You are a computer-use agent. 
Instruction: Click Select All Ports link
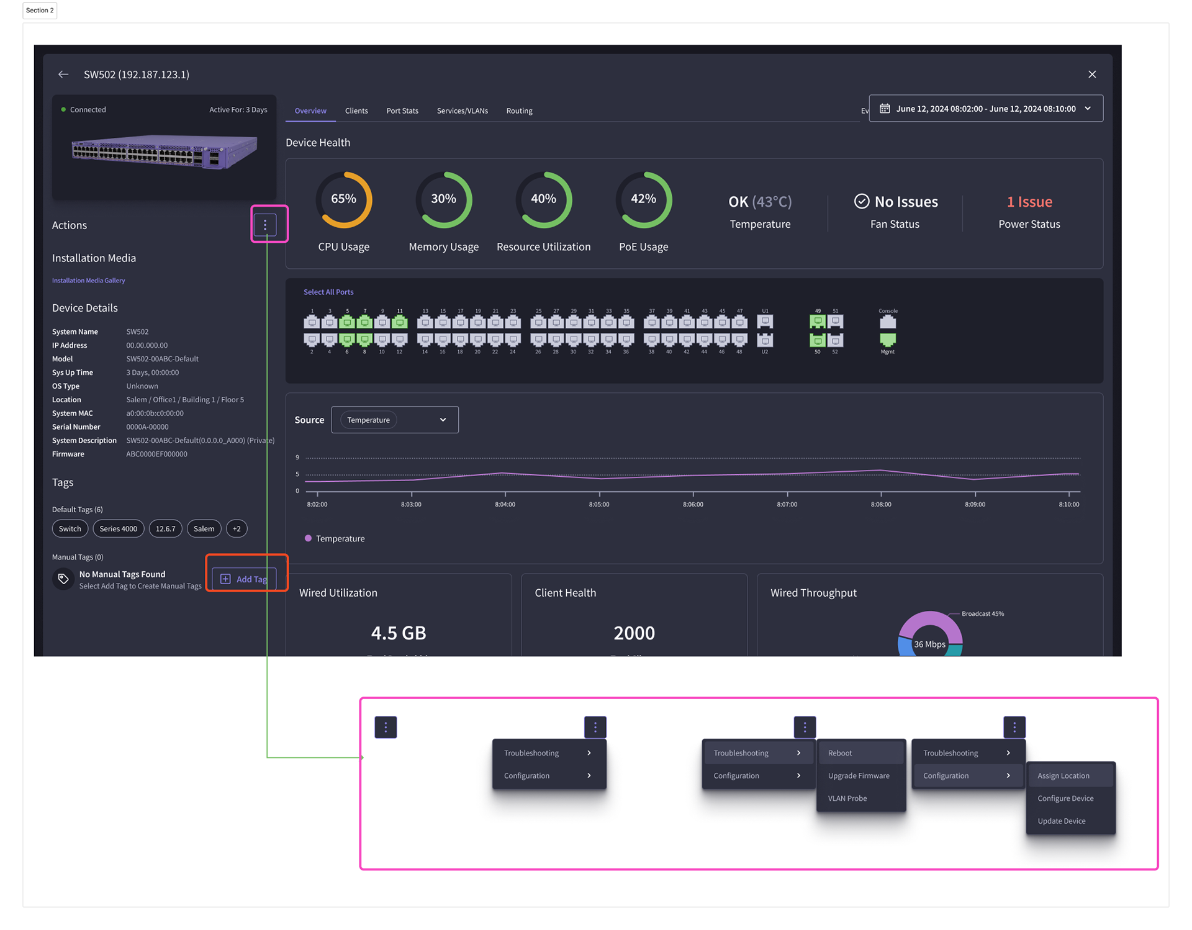point(328,292)
